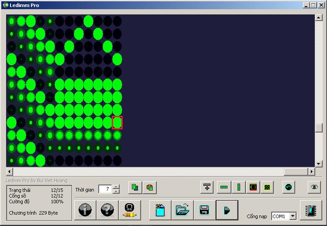Screen dimensions: 327x226
Task: Click the chip upload programmer icon
Action: [311, 210]
